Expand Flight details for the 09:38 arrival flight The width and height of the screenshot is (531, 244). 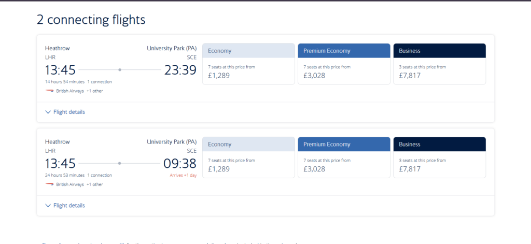(65, 206)
